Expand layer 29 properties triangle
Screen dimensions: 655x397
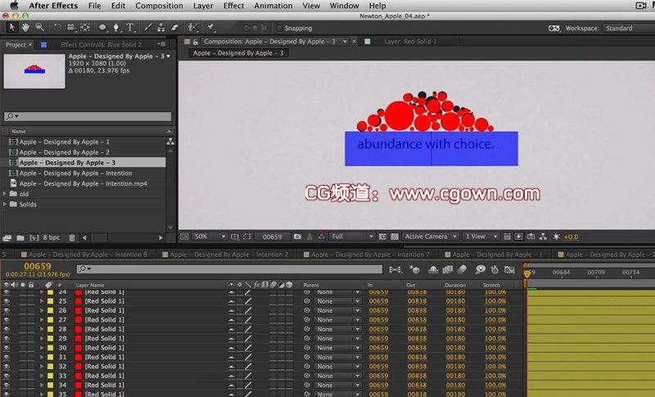42,339
